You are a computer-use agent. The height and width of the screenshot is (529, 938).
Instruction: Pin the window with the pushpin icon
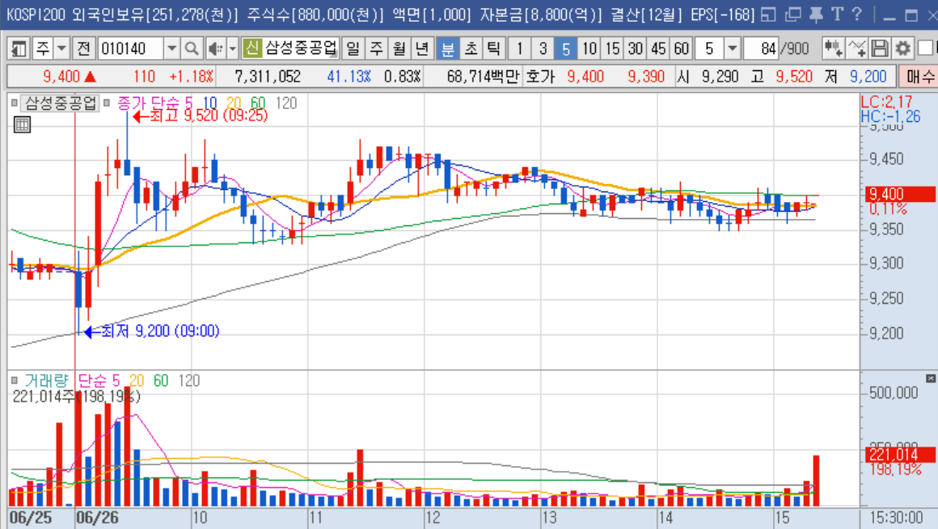[x=815, y=15]
